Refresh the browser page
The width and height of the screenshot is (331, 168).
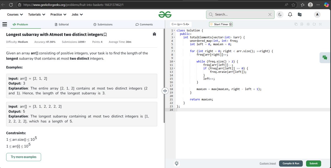[x=11, y=5]
